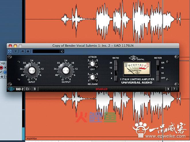190x142 pixels.
Task: Set meter mode to +4
Action: (x=158, y=73)
